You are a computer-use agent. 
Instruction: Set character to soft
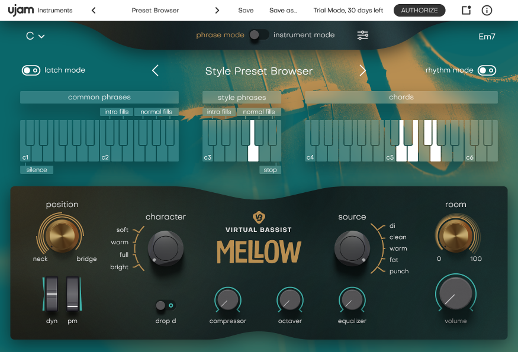[x=122, y=230]
